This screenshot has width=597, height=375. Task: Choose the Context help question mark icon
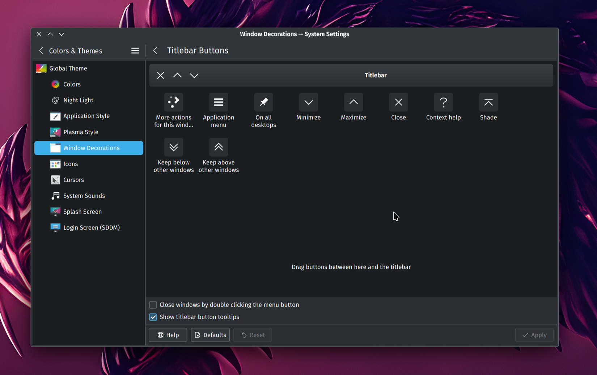click(x=444, y=102)
